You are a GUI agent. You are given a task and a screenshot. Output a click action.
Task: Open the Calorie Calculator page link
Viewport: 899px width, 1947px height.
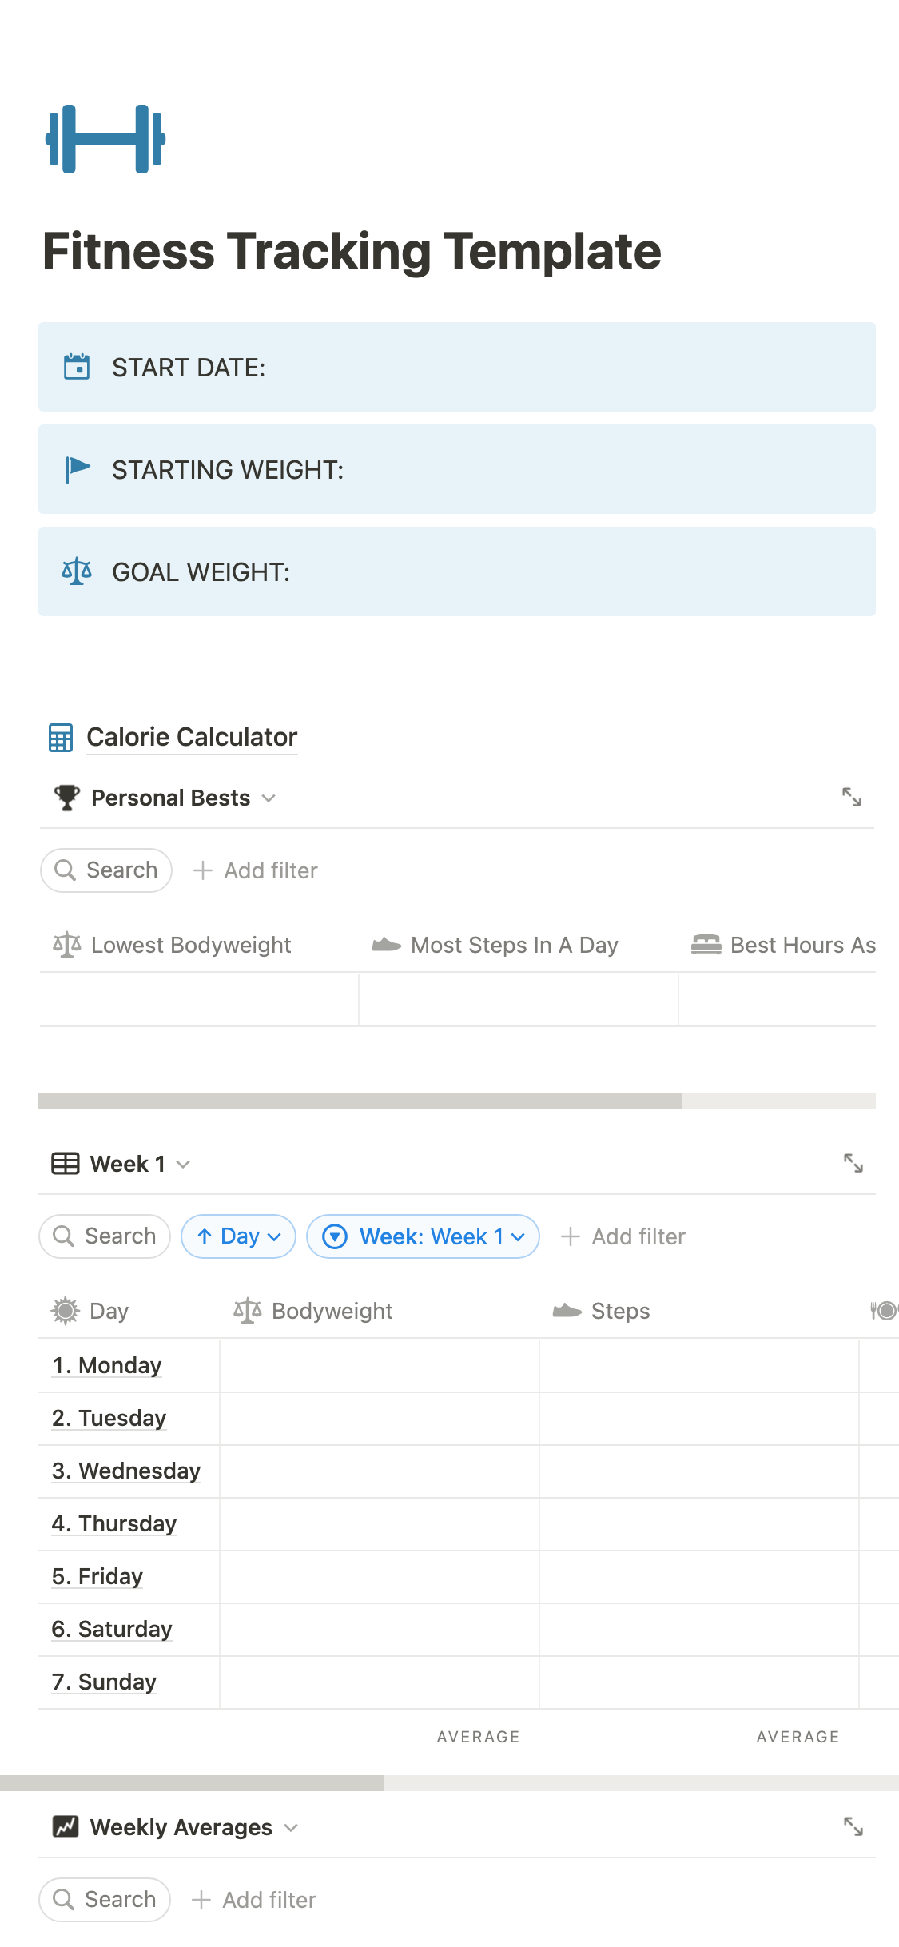tap(192, 737)
